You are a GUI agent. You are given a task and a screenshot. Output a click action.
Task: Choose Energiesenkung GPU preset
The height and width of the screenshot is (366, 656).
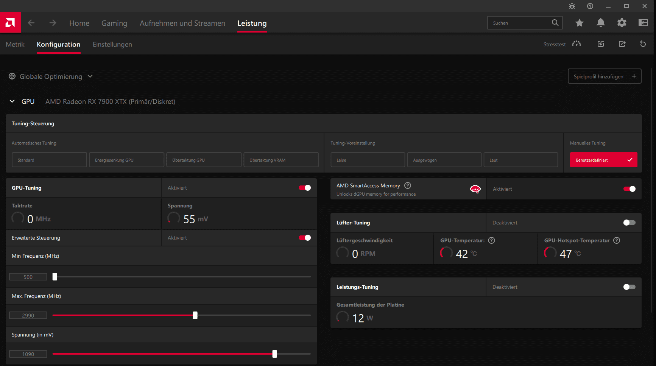[x=126, y=160]
